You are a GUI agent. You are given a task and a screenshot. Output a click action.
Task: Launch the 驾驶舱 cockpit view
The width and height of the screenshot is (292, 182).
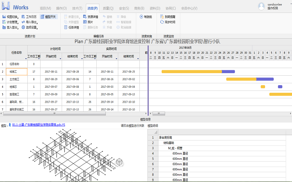(146, 17)
